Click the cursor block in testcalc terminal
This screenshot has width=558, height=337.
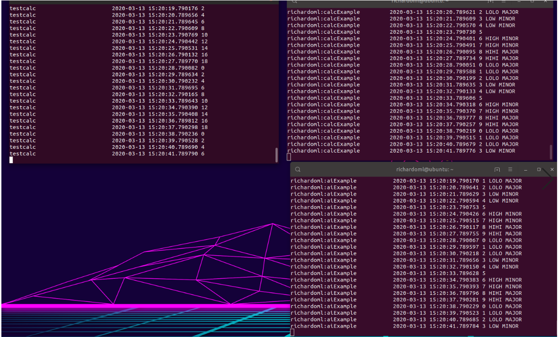[x=11, y=160]
